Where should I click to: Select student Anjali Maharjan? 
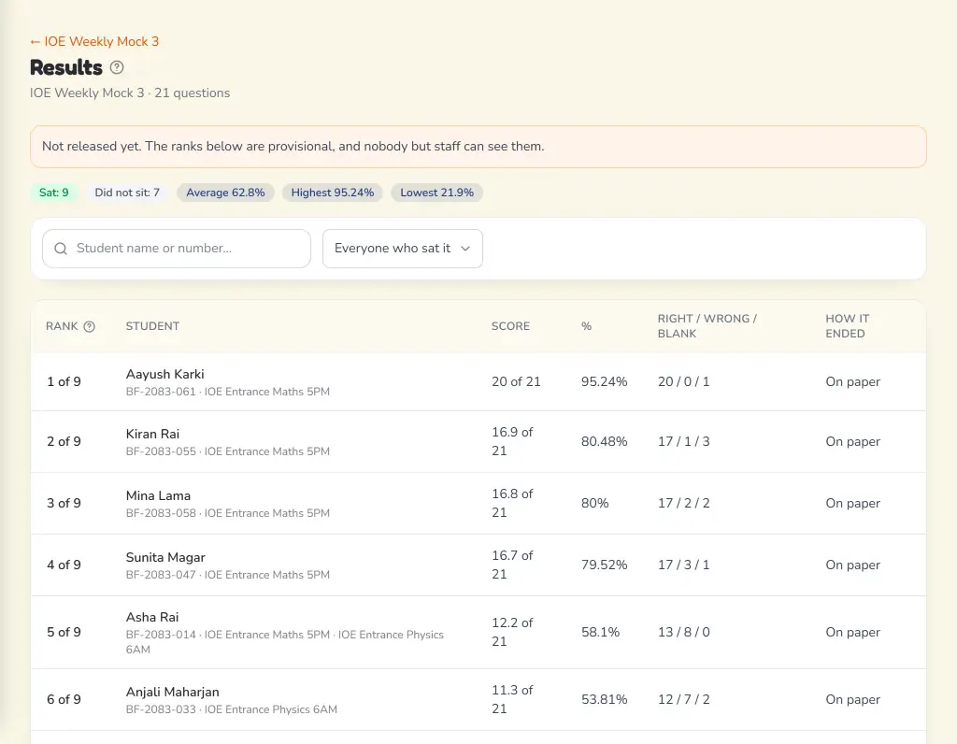(172, 692)
